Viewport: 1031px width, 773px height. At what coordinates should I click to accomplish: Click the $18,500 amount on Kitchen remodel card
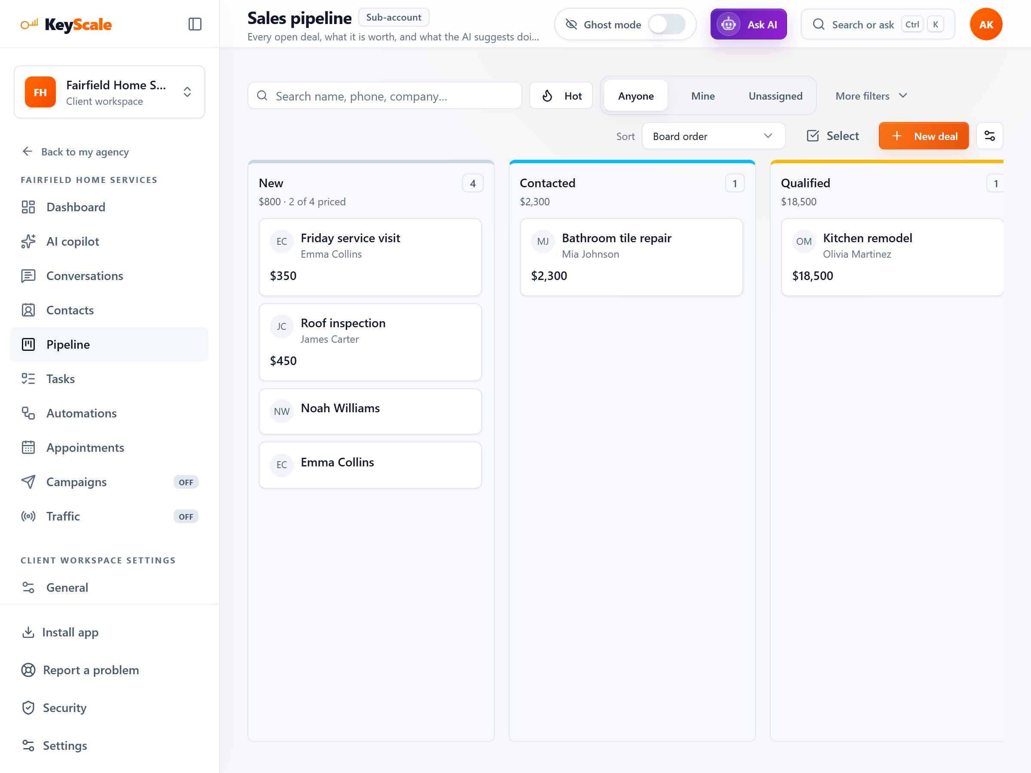(812, 276)
